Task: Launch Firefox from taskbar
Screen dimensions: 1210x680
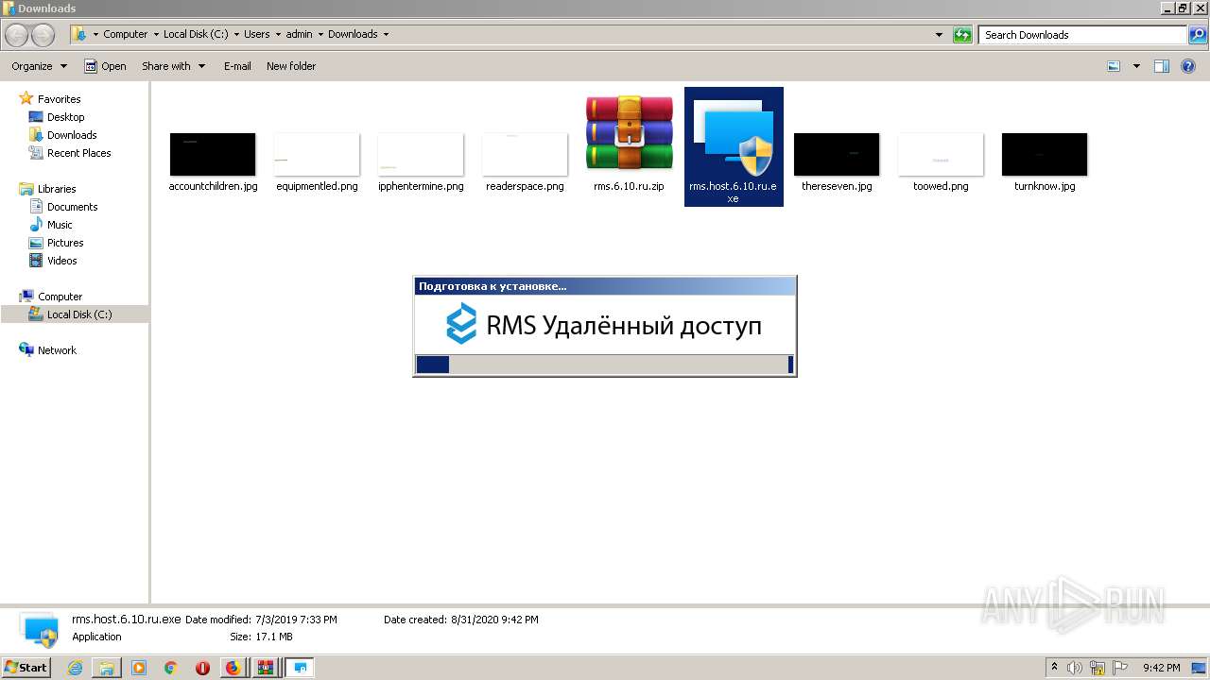Action: coord(233,668)
